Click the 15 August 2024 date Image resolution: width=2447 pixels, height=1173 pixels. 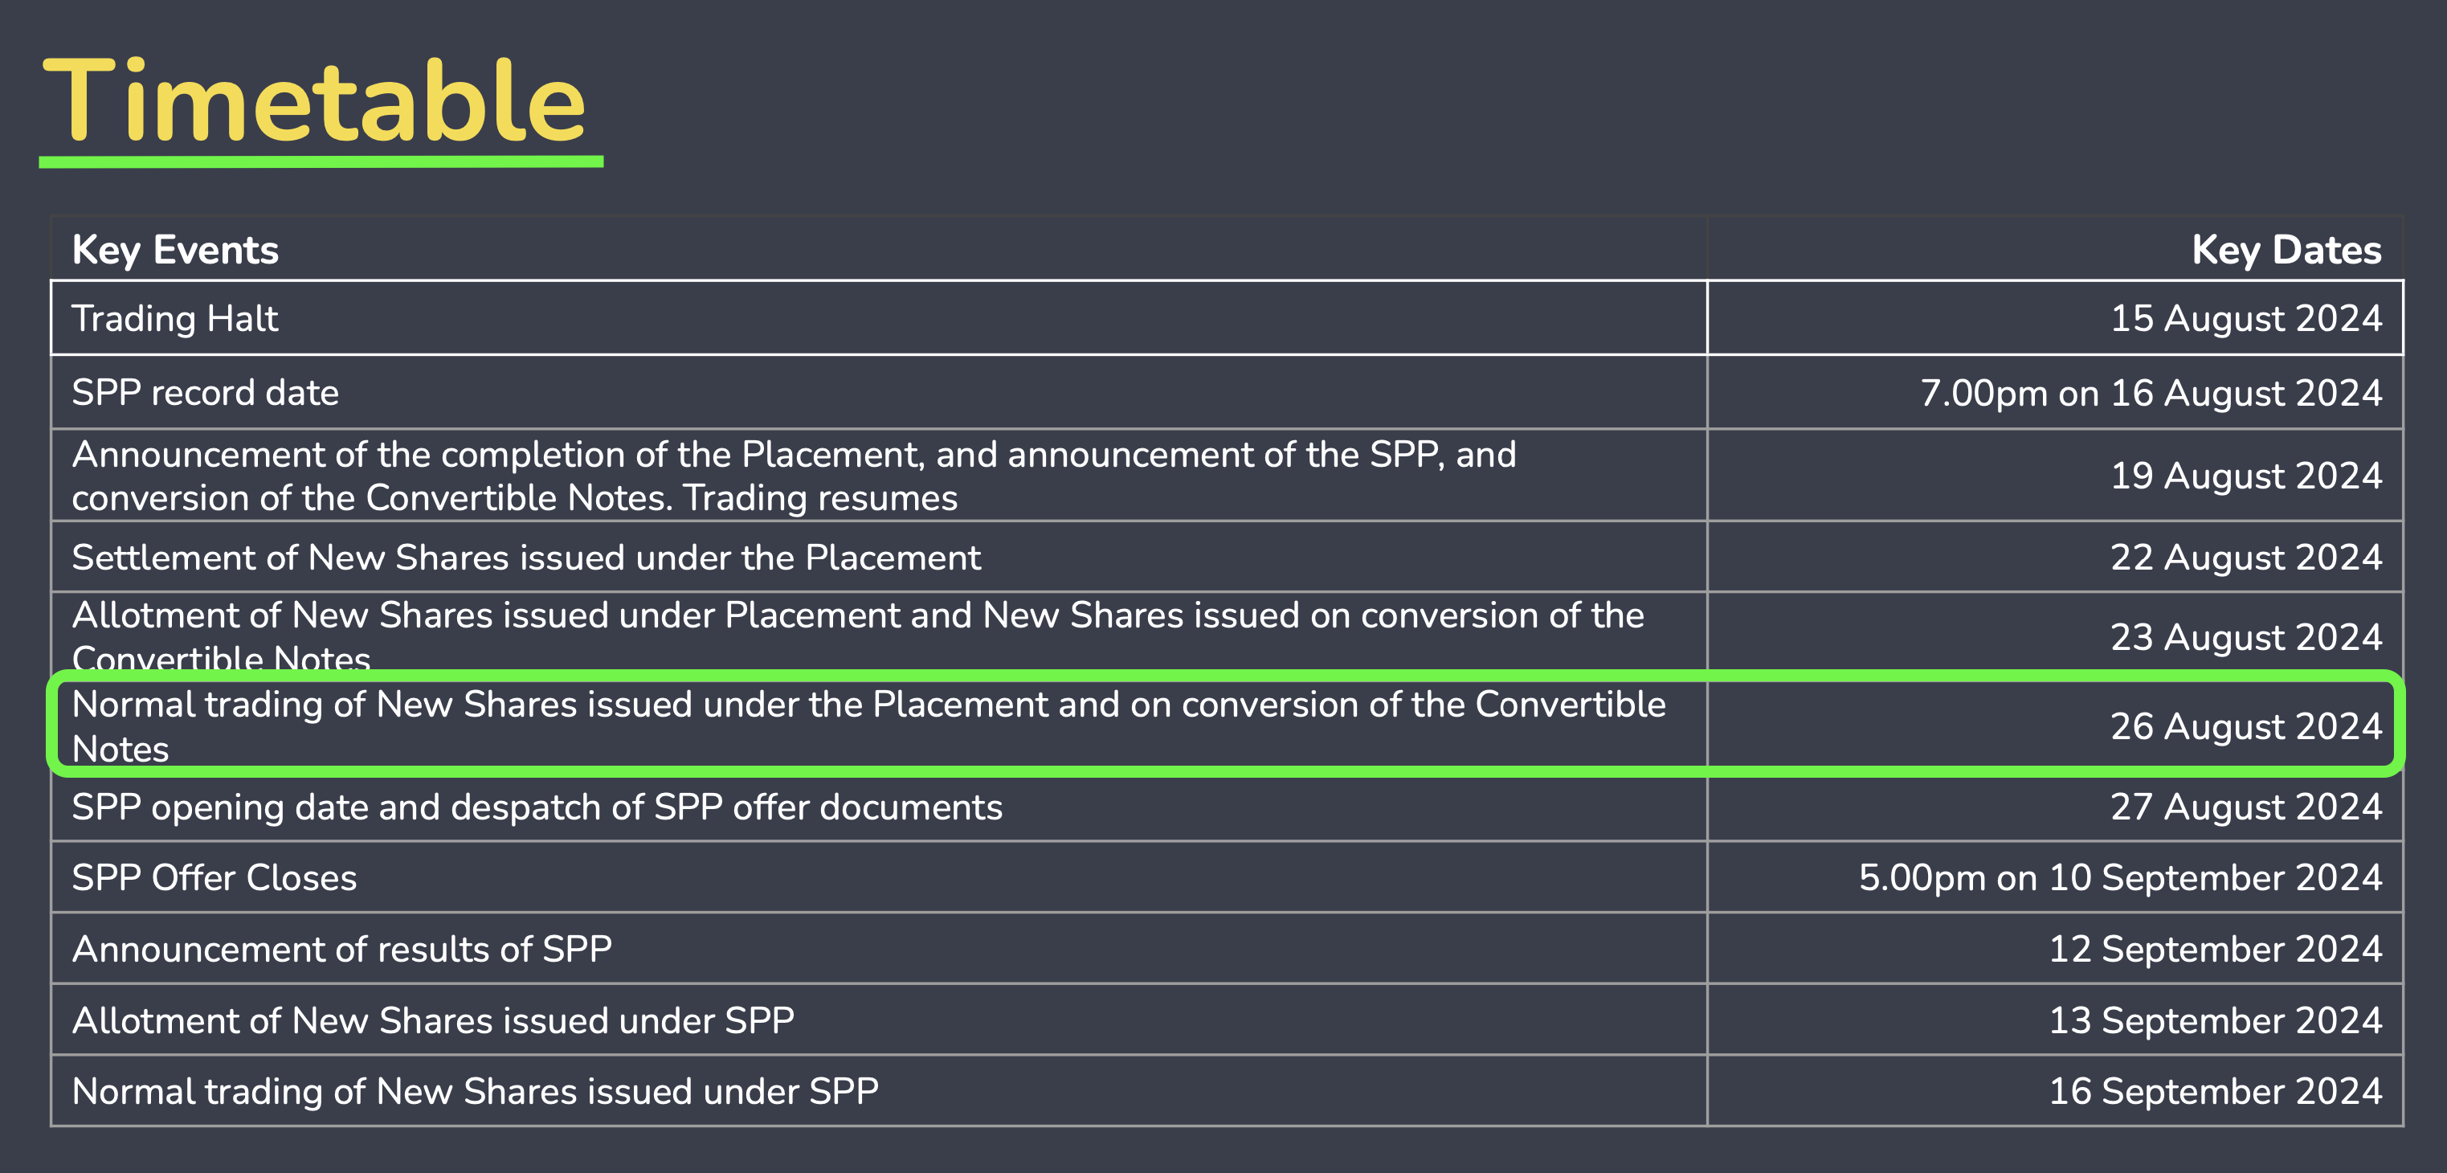pyautogui.click(x=2245, y=318)
